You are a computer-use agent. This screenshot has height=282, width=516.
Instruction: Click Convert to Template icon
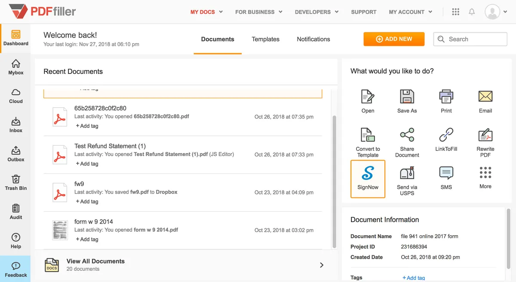click(368, 135)
